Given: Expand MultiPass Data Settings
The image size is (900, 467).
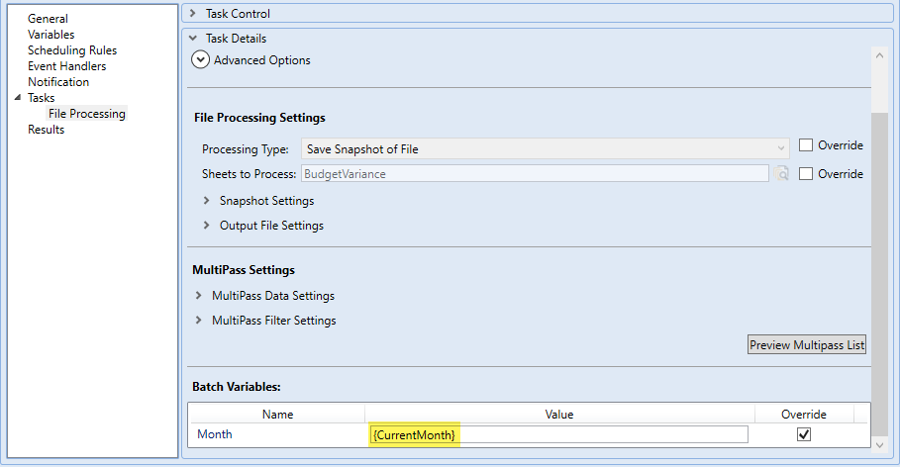Looking at the screenshot, I should coord(199,296).
